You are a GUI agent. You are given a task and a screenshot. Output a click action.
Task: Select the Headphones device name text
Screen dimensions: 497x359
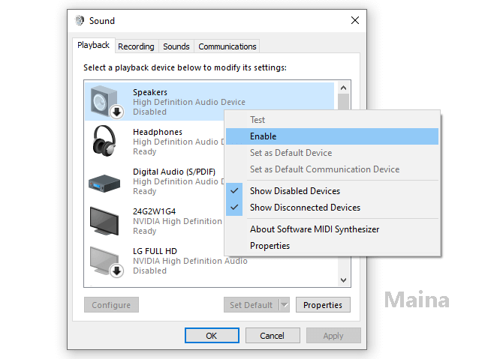[x=158, y=132]
